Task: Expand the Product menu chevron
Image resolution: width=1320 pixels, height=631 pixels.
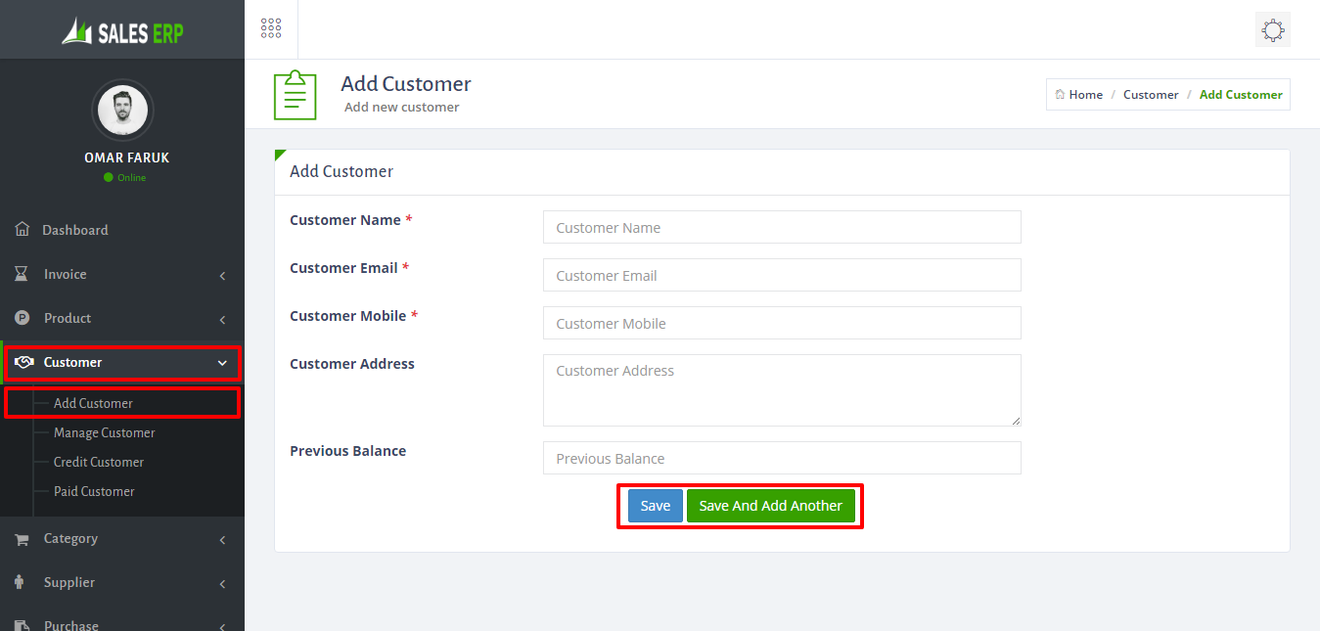Action: pyautogui.click(x=222, y=320)
